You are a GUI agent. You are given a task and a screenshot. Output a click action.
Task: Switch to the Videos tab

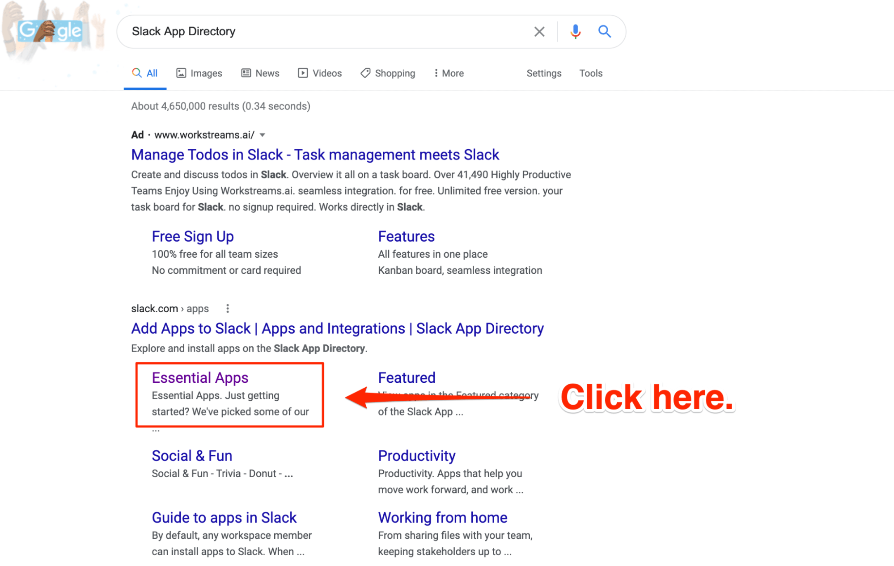coord(320,73)
